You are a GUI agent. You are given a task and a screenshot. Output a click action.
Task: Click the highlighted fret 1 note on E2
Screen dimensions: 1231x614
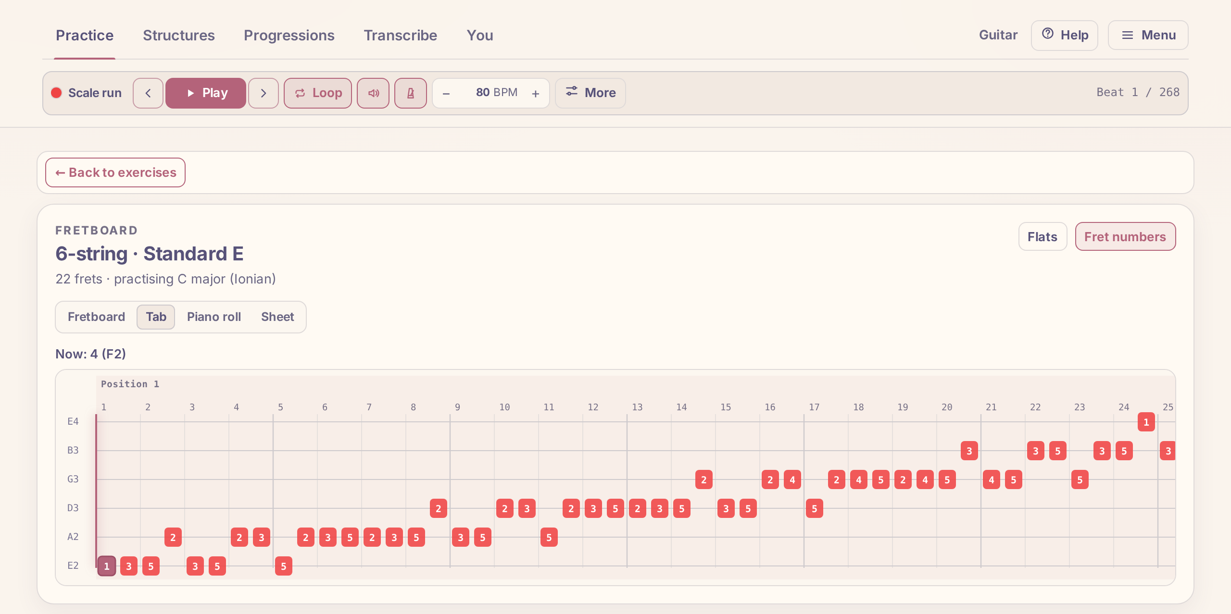click(x=107, y=566)
